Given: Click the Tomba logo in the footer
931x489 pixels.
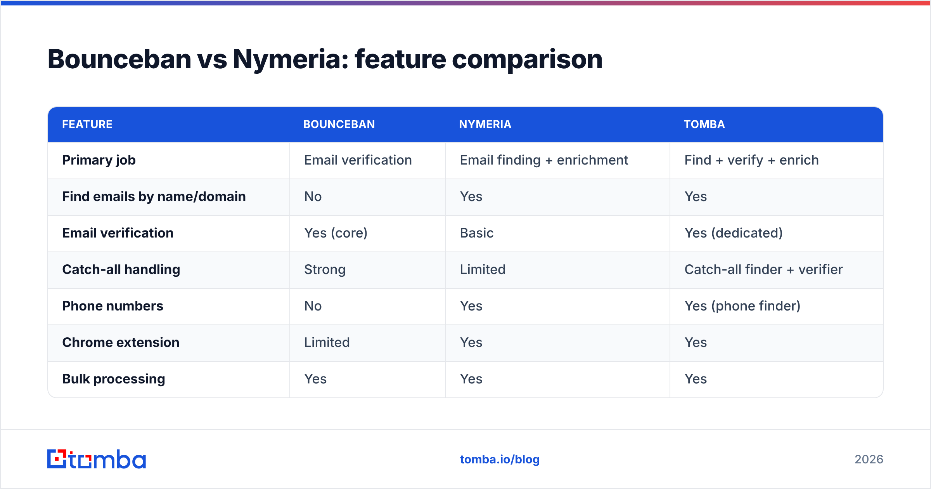Looking at the screenshot, I should (x=97, y=459).
